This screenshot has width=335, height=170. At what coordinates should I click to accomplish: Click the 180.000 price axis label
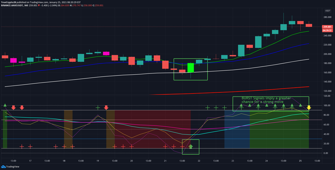pos(327,63)
